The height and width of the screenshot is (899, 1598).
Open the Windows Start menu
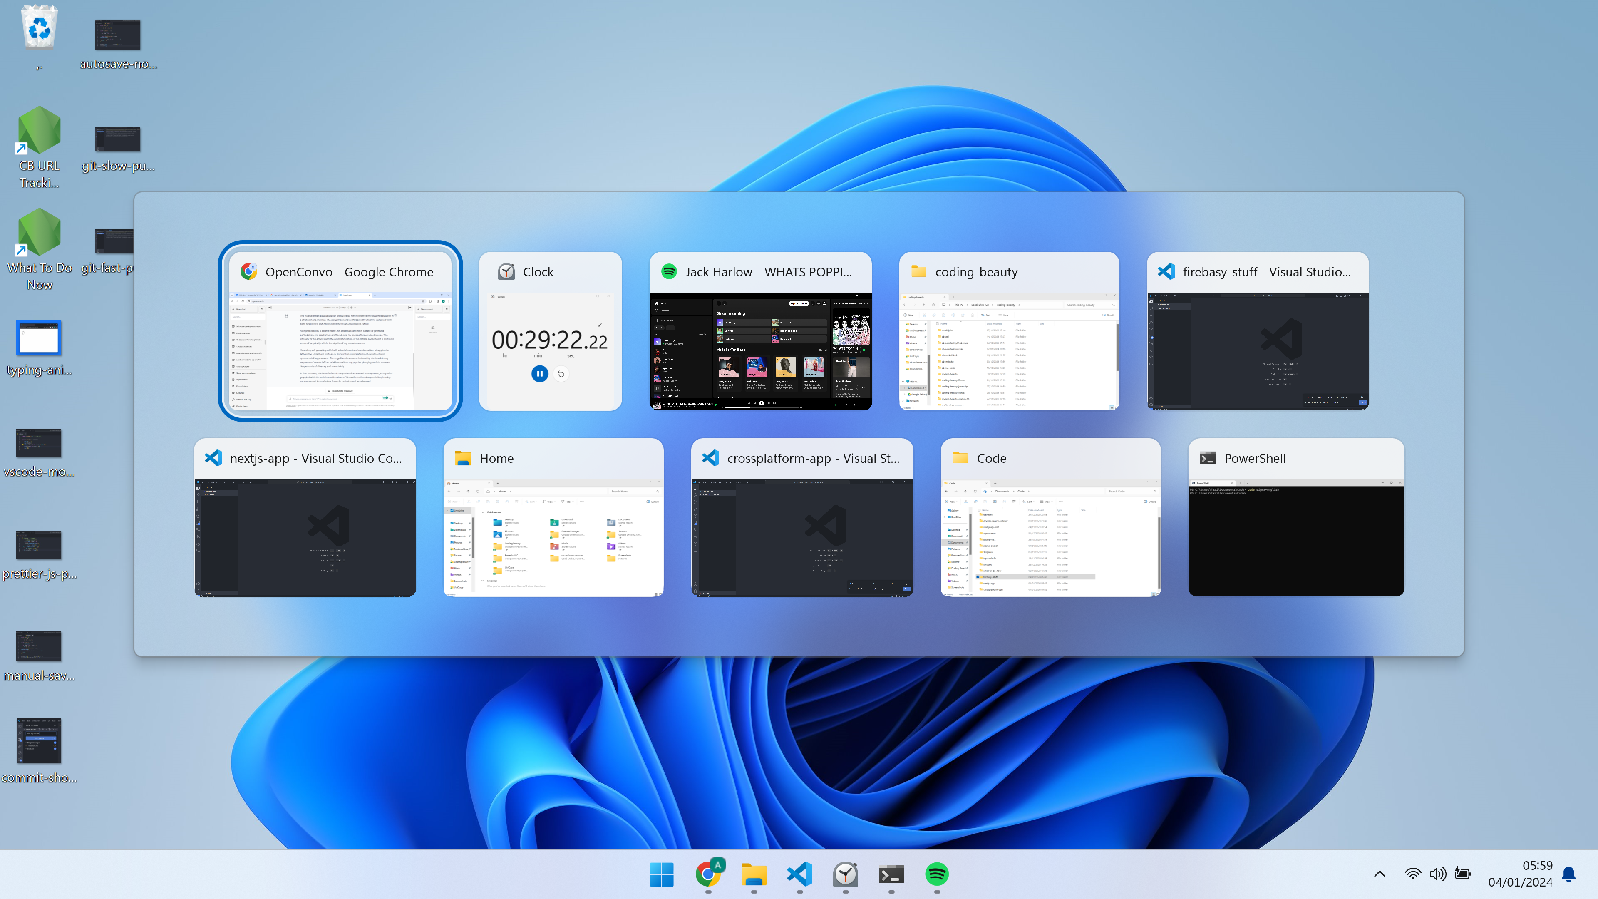(x=661, y=874)
